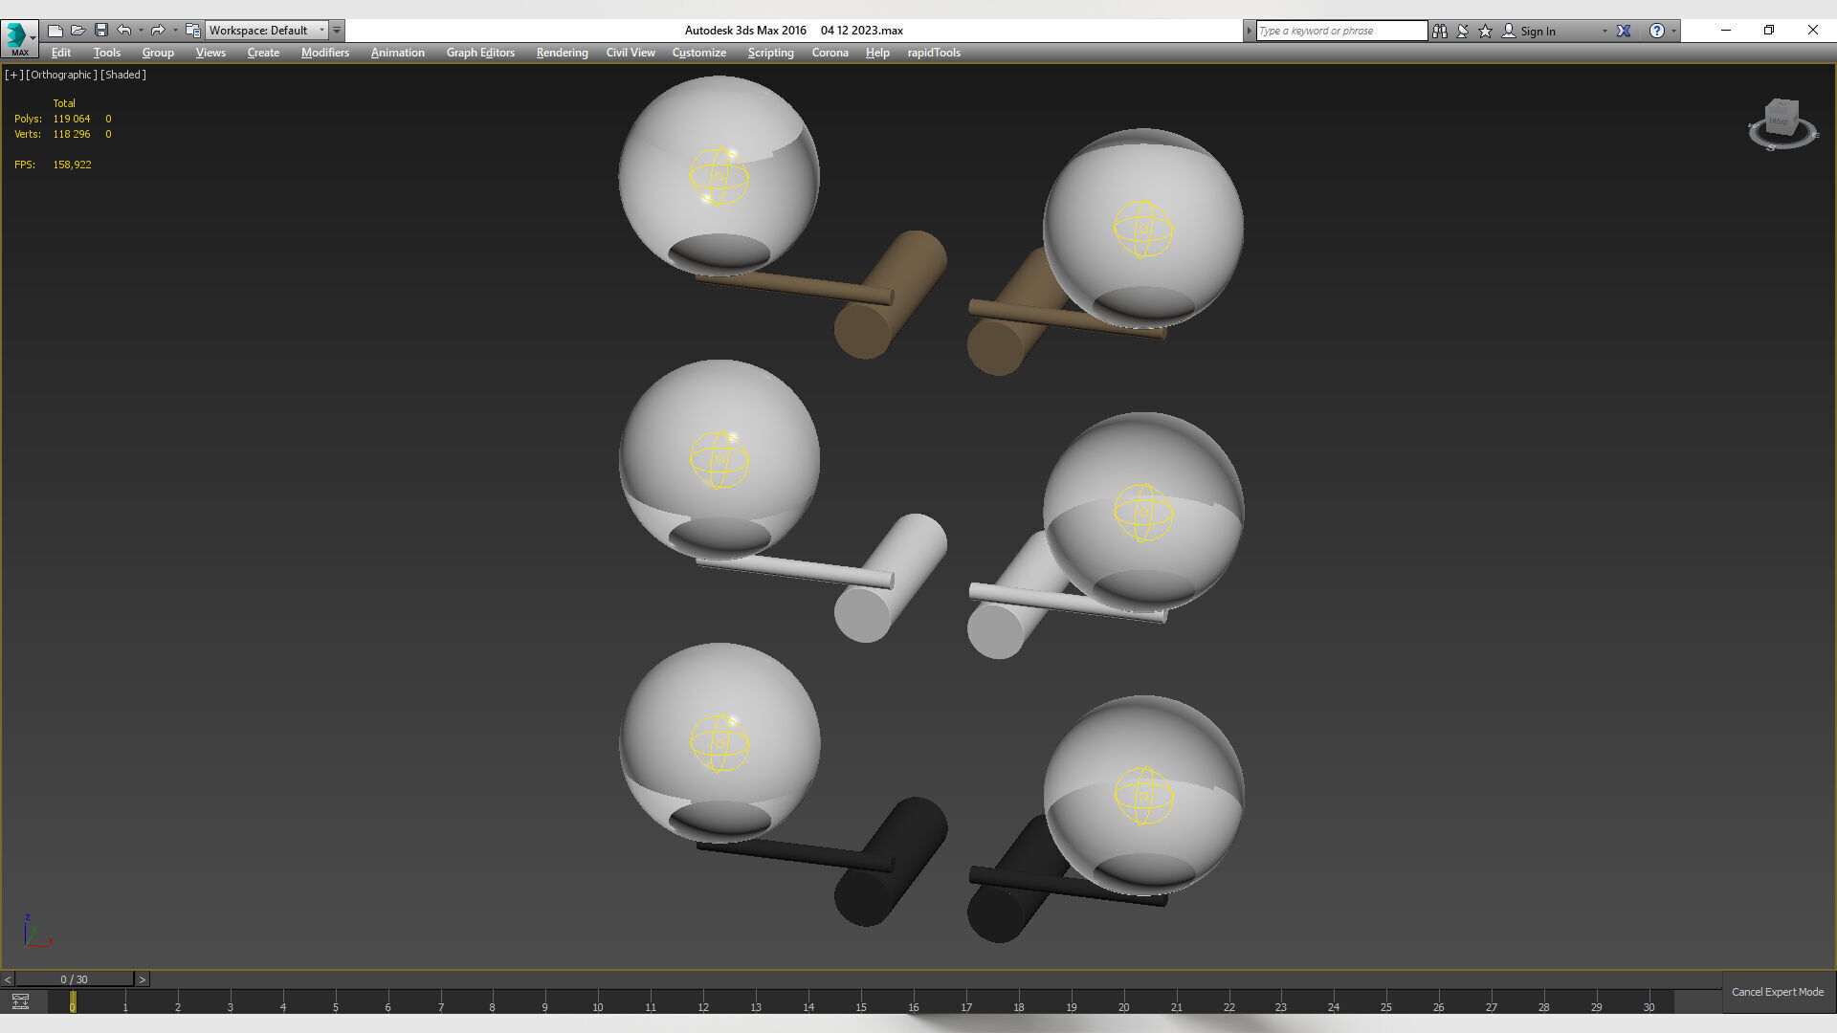Expand the undo history dropdown arrow
The image size is (1837, 1033).
[141, 31]
